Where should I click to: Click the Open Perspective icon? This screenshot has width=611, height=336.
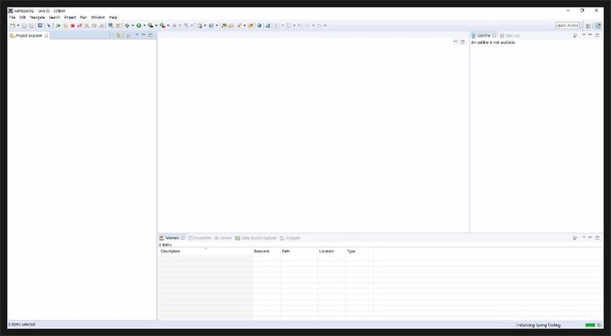coord(588,25)
